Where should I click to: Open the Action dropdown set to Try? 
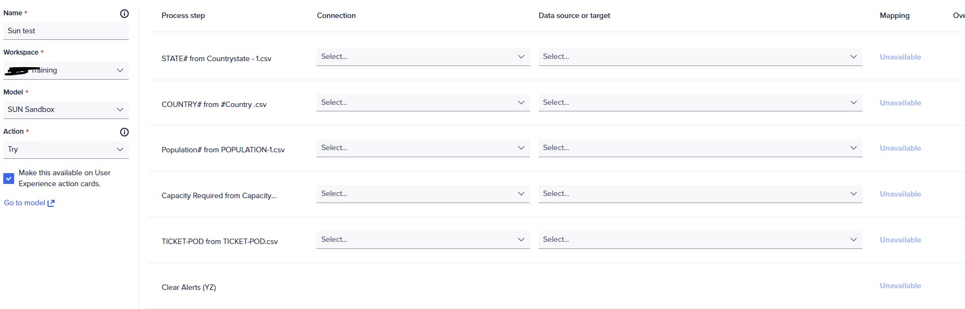(65, 150)
